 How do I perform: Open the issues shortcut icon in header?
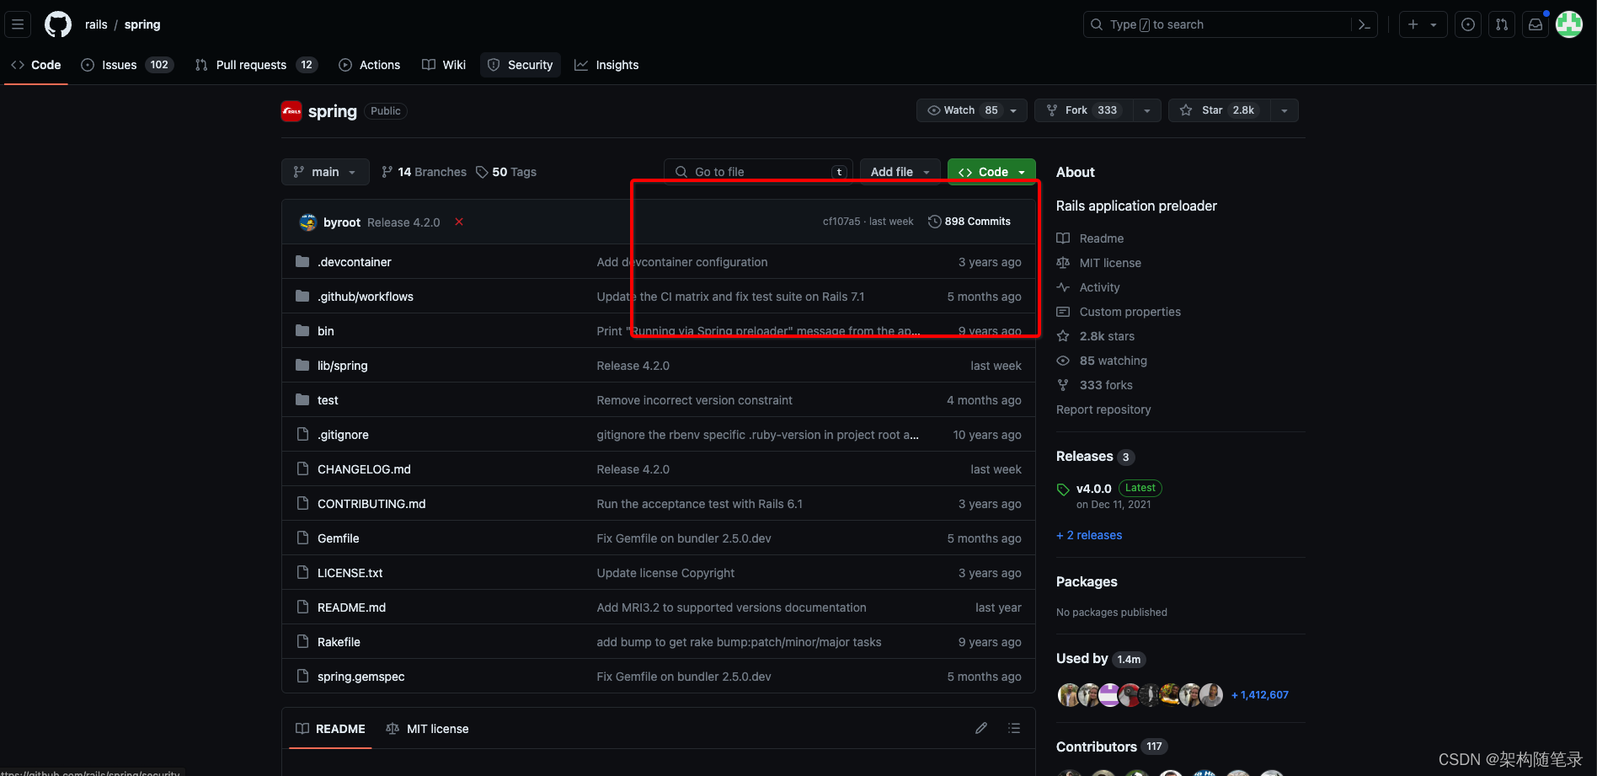(x=1468, y=24)
